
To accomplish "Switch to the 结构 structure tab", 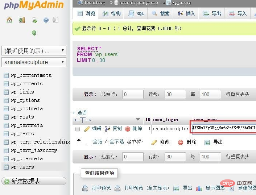I will point(111,13).
